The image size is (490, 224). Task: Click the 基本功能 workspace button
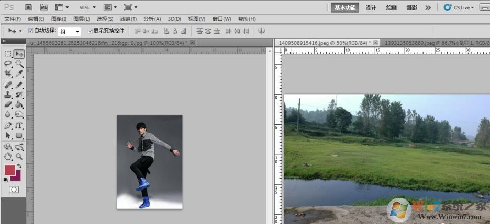coord(344,8)
